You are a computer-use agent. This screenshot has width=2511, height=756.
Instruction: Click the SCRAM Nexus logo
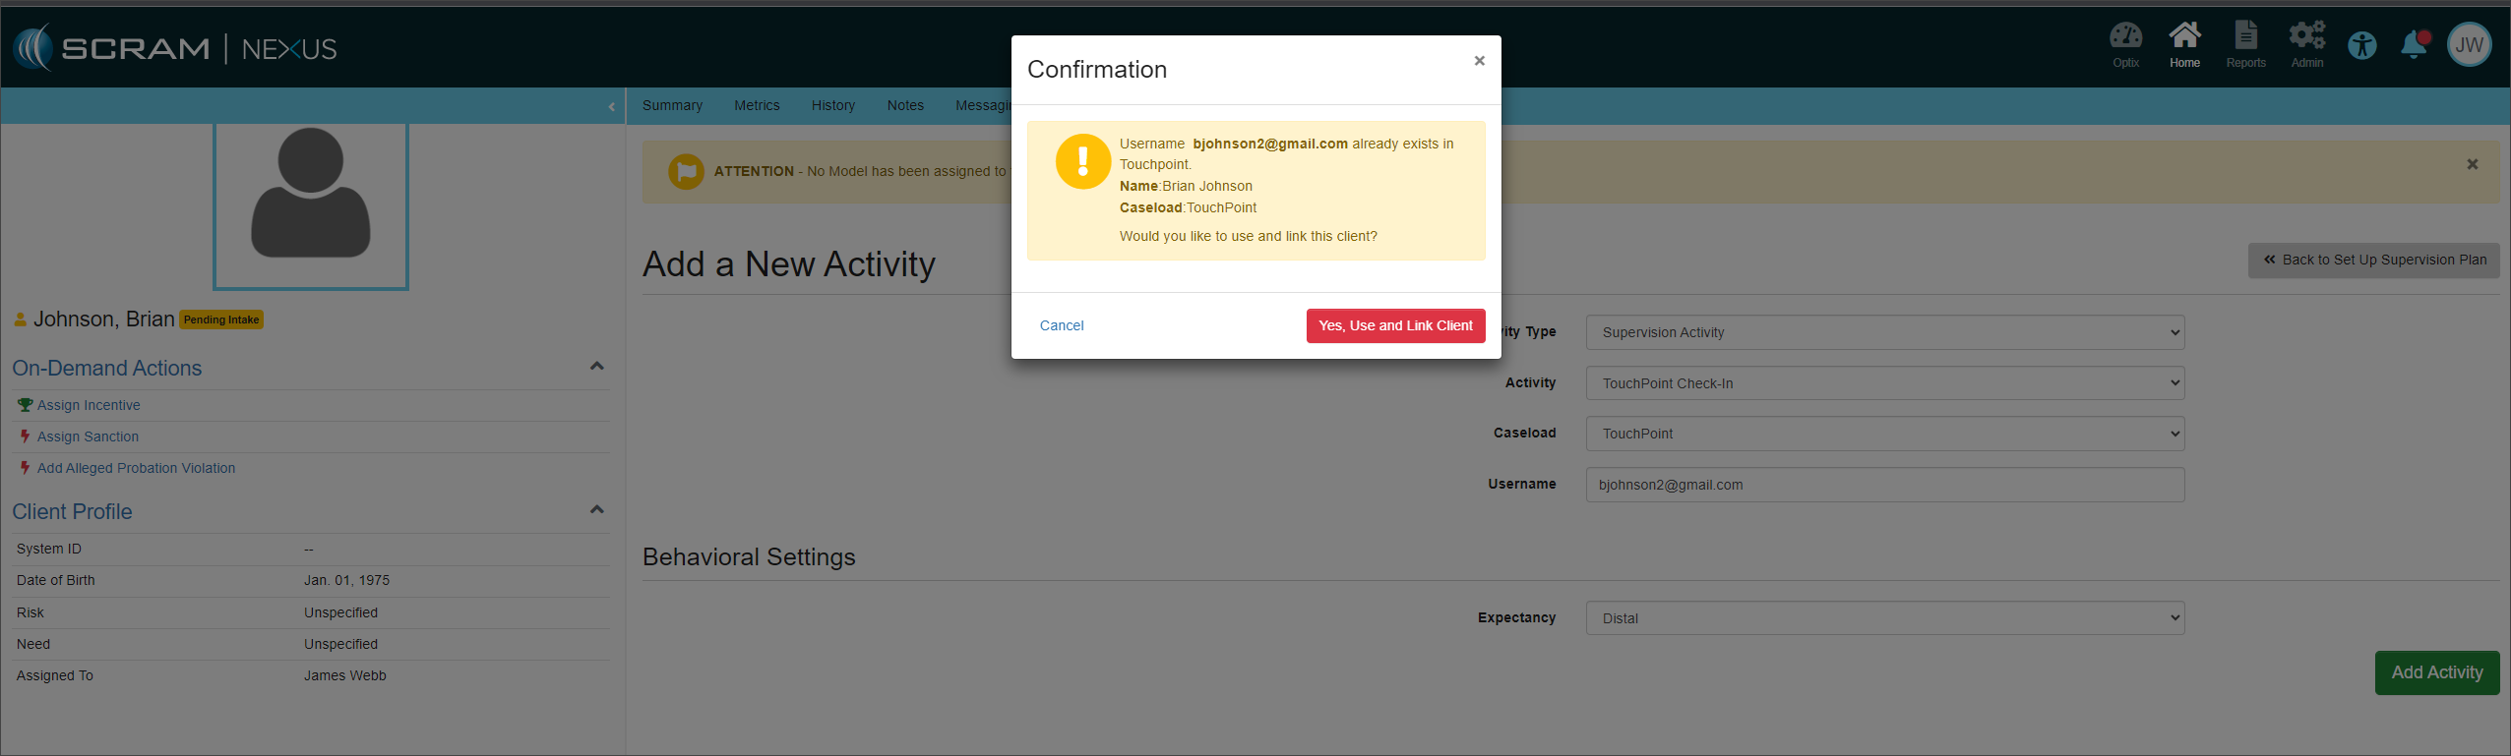pyautogui.click(x=175, y=48)
